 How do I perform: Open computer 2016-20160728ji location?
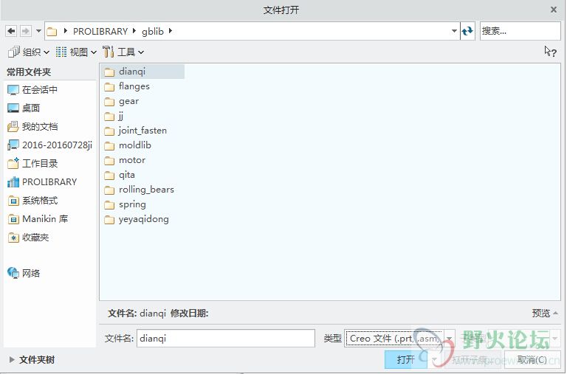[x=50, y=145]
